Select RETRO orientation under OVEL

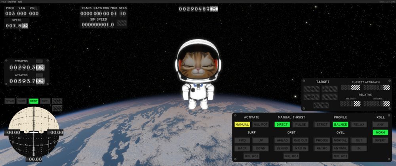pos(322,148)
